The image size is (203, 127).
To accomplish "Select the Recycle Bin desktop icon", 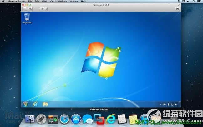I will click(27, 18).
